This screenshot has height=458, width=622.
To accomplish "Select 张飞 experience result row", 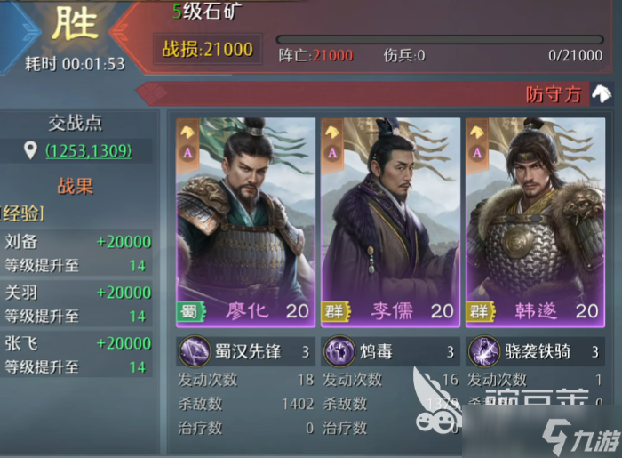I will point(76,355).
